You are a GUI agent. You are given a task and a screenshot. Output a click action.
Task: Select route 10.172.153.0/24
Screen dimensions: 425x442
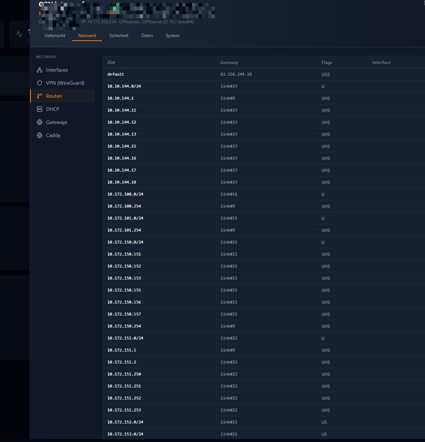click(264, 434)
